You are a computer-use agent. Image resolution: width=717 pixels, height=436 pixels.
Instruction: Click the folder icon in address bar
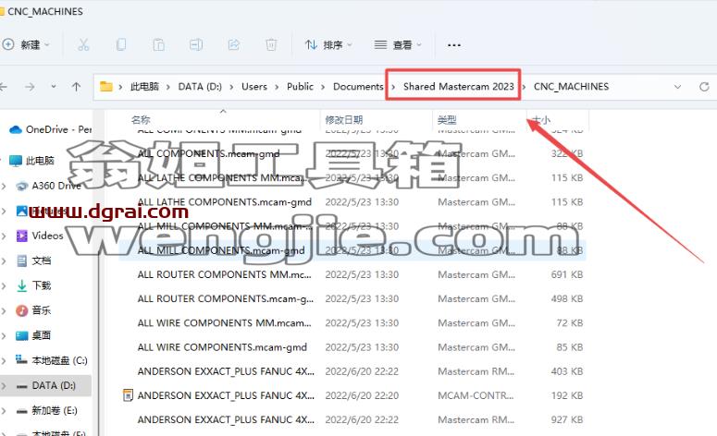[x=106, y=86]
